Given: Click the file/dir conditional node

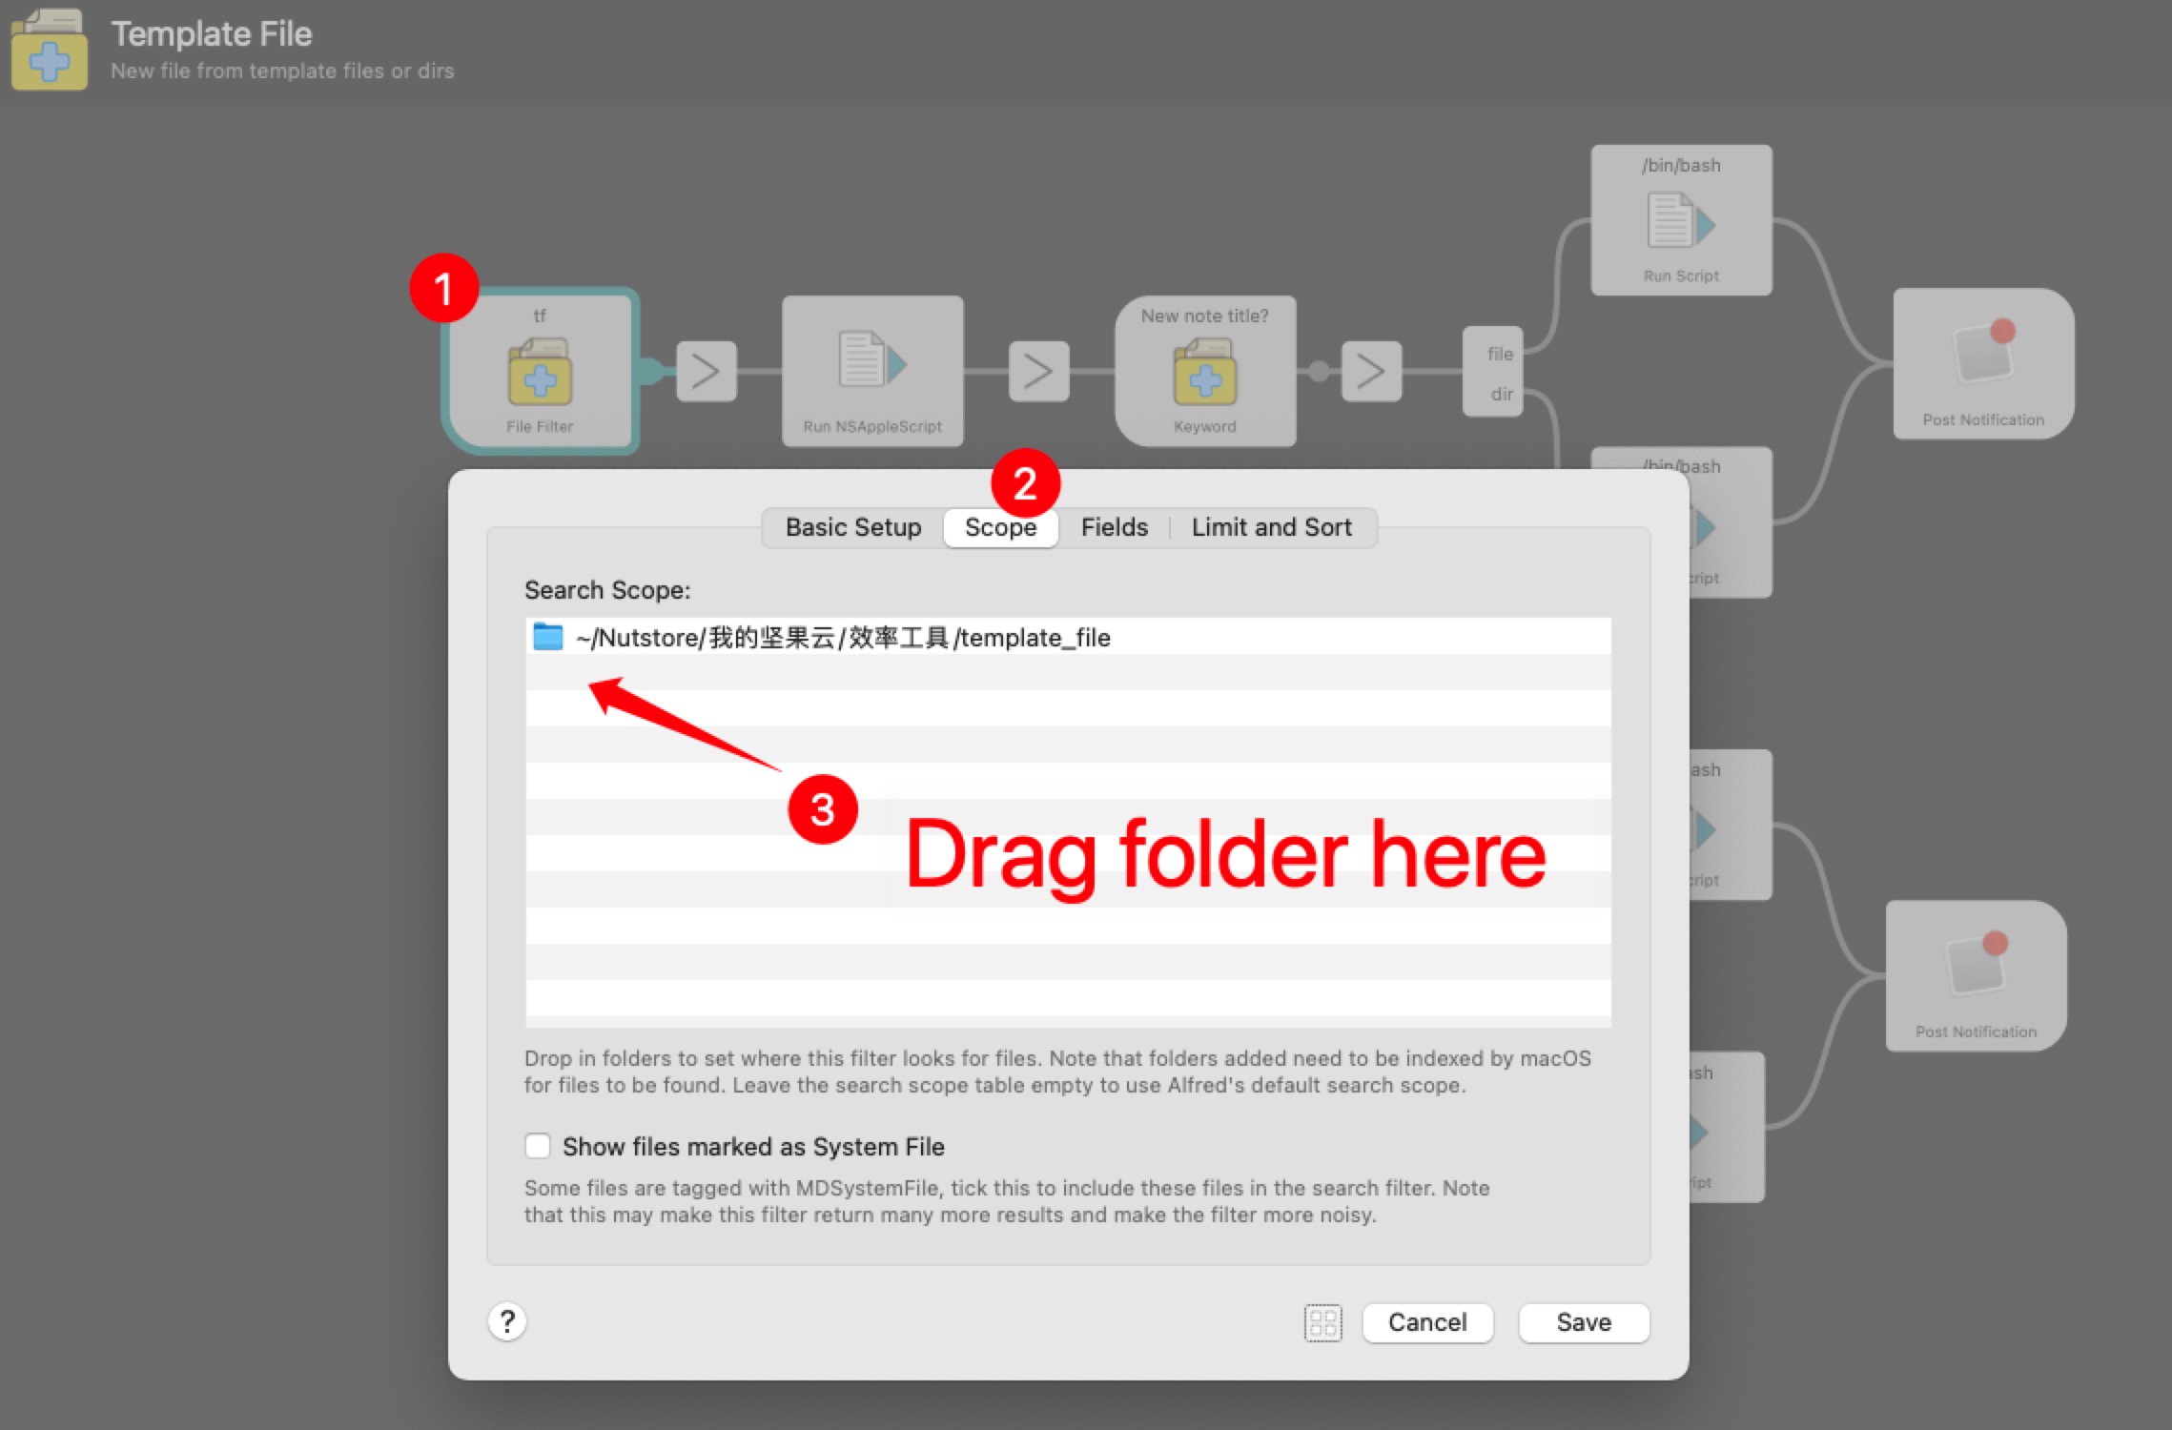Looking at the screenshot, I should pyautogui.click(x=1493, y=372).
